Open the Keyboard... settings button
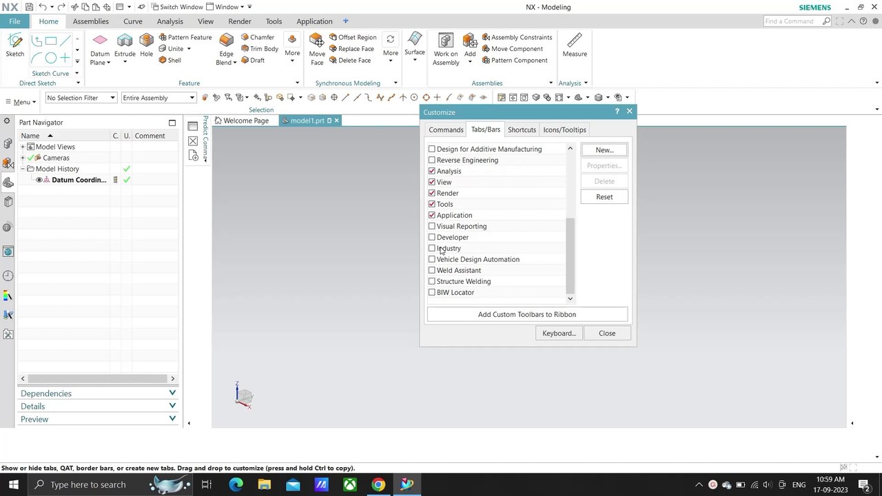The width and height of the screenshot is (882, 496). (559, 333)
